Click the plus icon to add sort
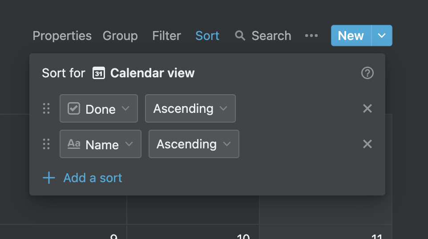Screen dimensions: 428x239 pos(49,178)
